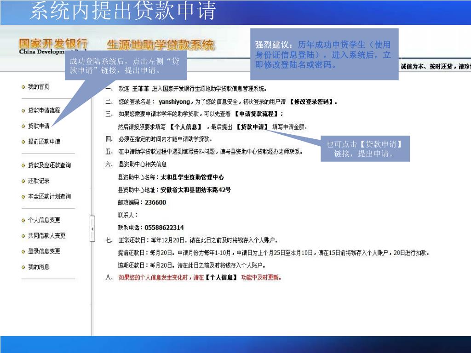The height and width of the screenshot is (353, 471).
Task: Click the bullet icon beside 还款记录
Action: click(23, 181)
